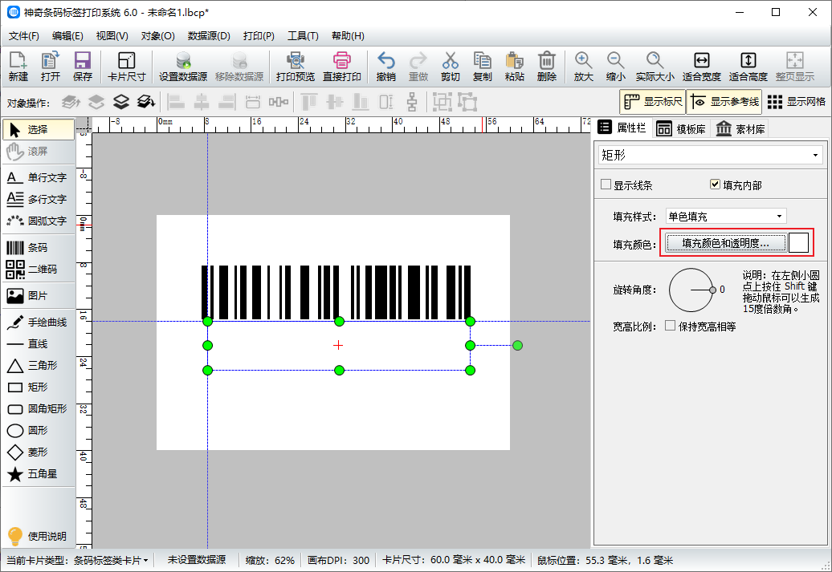832x572 pixels.
Task: Click the 新建 new file icon
Action: tap(18, 67)
